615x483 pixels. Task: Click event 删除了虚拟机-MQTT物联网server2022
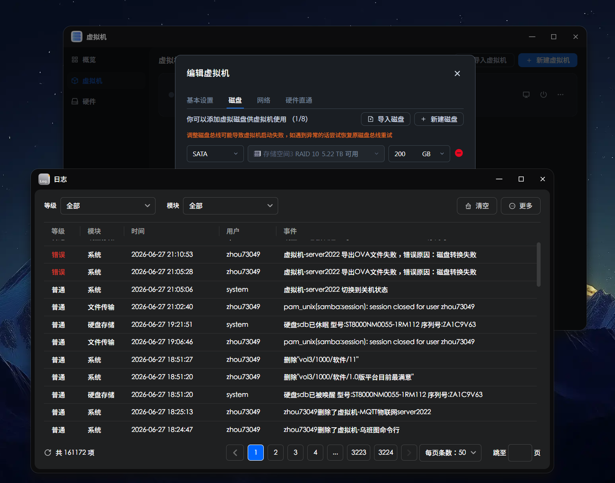point(357,412)
